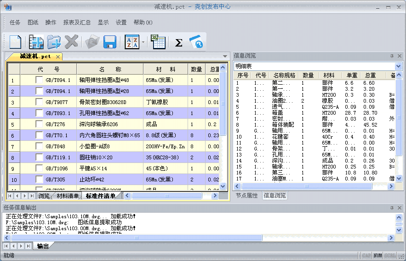This screenshot has width=406, height=261.
Task: Open the 报表及汇总 menu
Action: pos(77,23)
